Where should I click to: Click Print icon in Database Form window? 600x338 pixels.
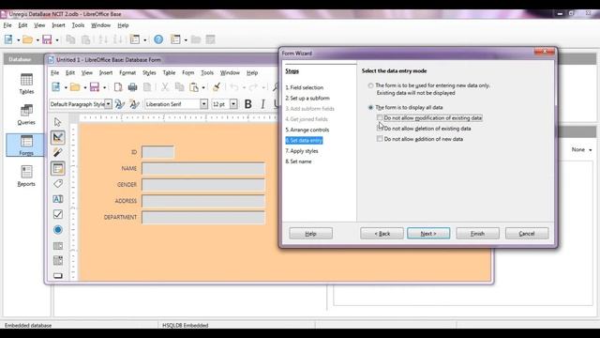coord(132,87)
